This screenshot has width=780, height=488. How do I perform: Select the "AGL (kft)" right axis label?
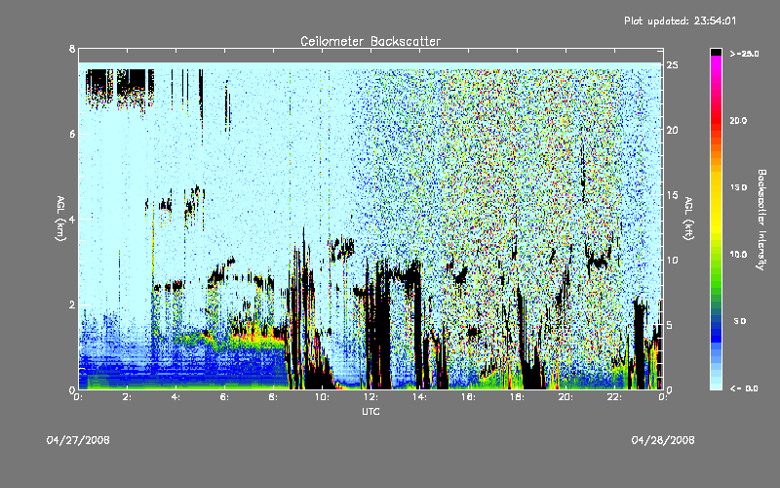688,219
